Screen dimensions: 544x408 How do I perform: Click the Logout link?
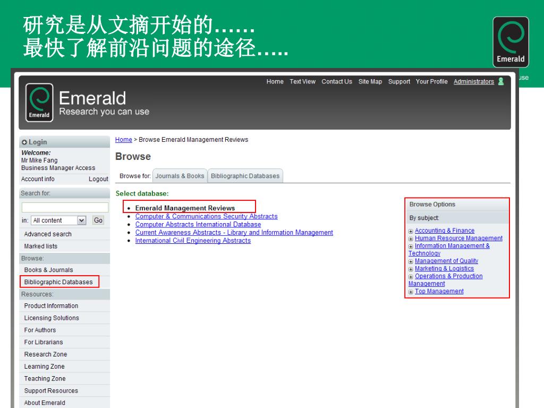pyautogui.click(x=98, y=179)
